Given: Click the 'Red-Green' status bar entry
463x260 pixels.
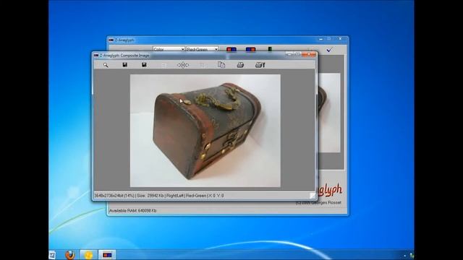Looking at the screenshot, I should [x=196, y=196].
